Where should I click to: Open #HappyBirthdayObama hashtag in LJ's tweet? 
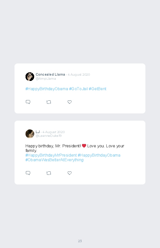coord(99,155)
